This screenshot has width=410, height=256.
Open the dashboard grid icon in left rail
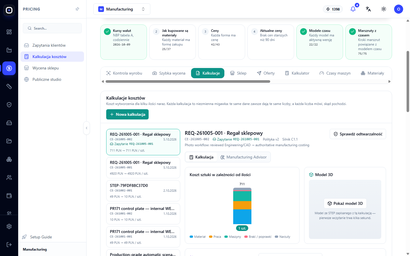(x=9, y=32)
